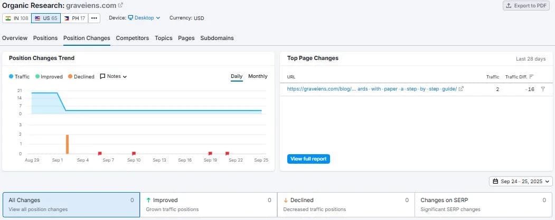555x220 pixels.
Task: Select Improved filter card
Action: [x=209, y=205]
